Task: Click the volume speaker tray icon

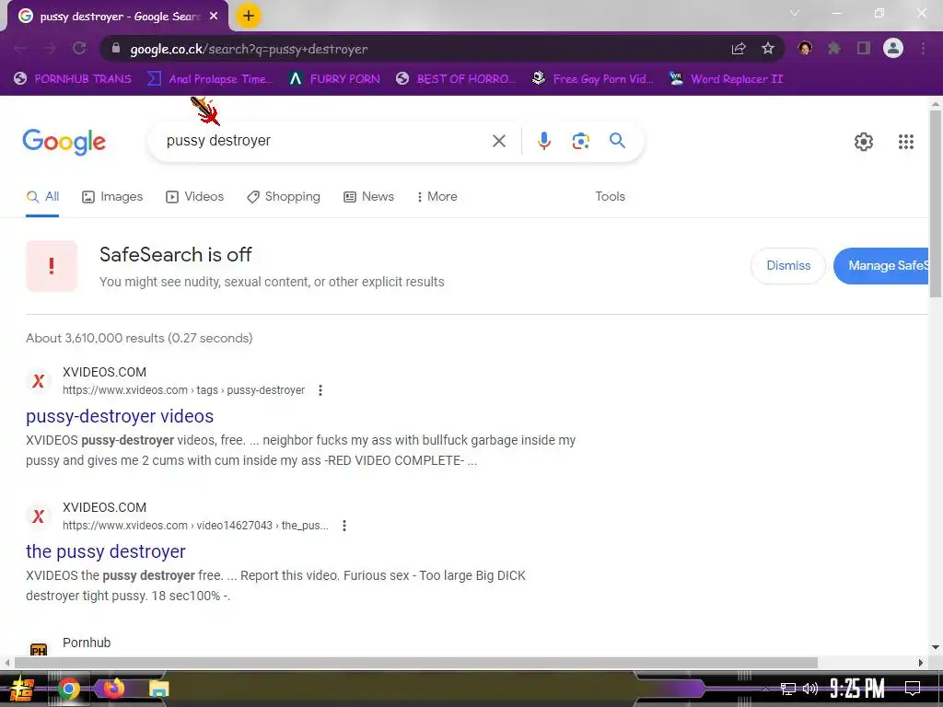Action: 810,689
